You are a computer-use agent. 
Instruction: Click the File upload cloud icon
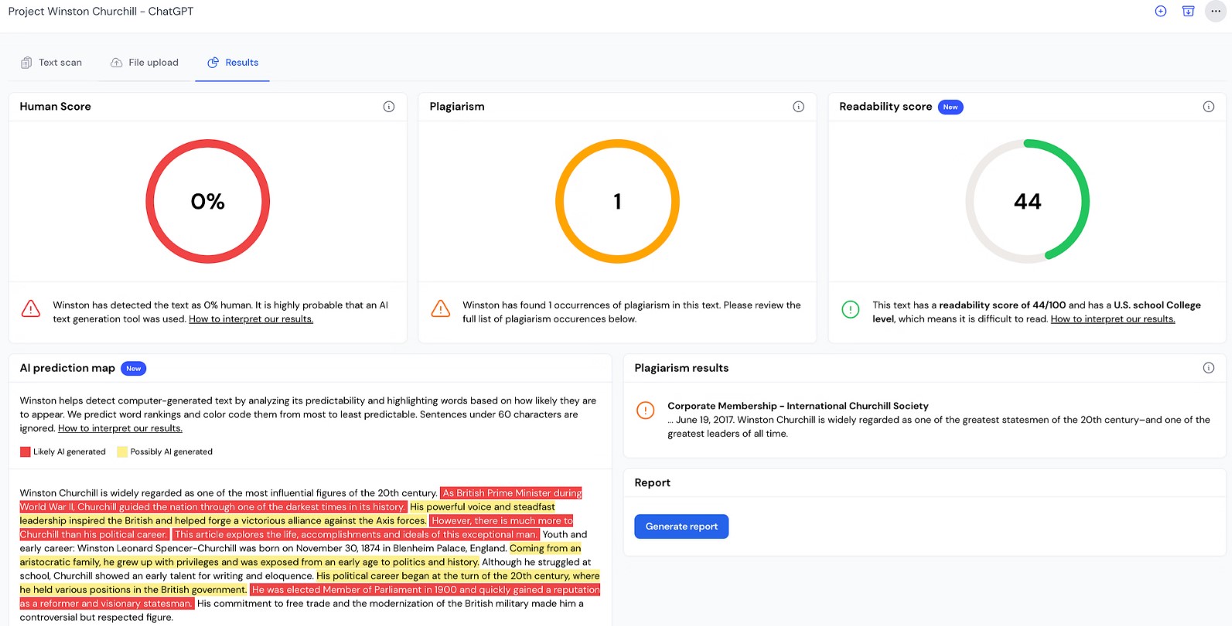tap(116, 63)
